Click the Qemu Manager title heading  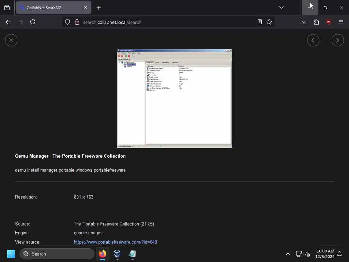coord(70,156)
